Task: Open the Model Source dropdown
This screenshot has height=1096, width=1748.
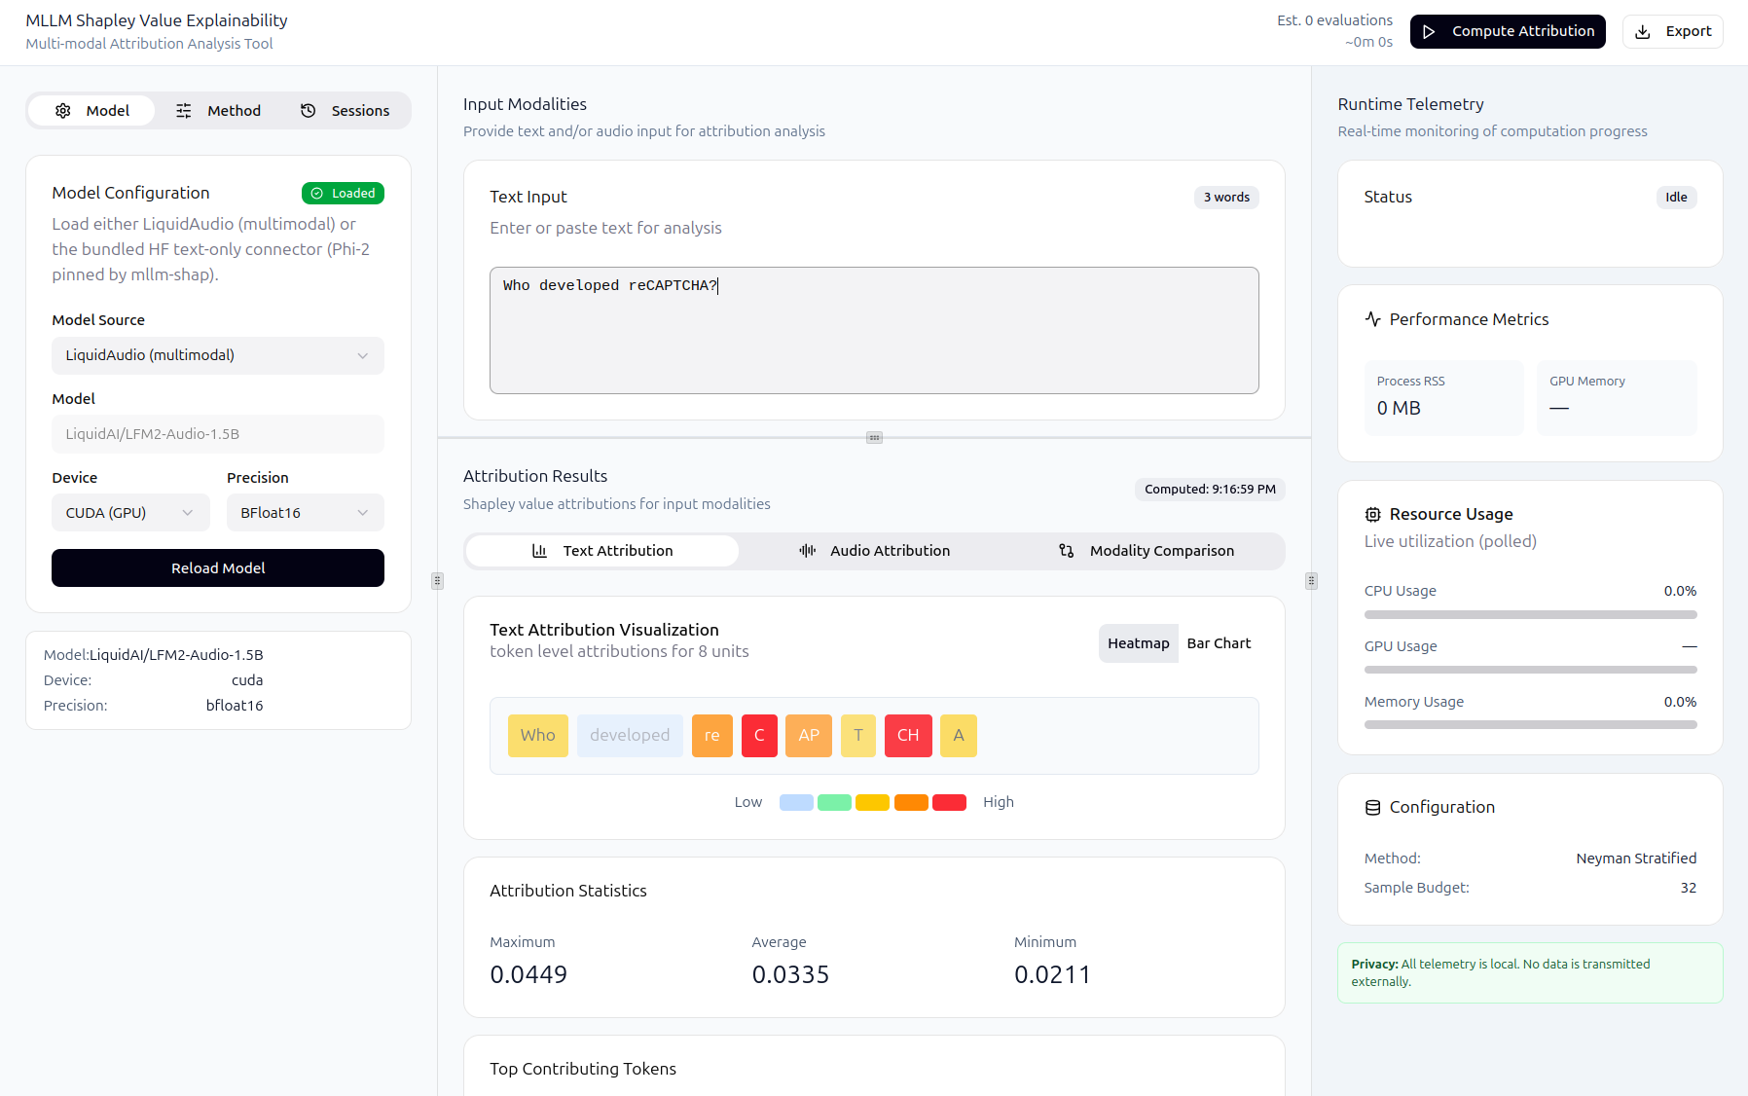Action: click(218, 355)
